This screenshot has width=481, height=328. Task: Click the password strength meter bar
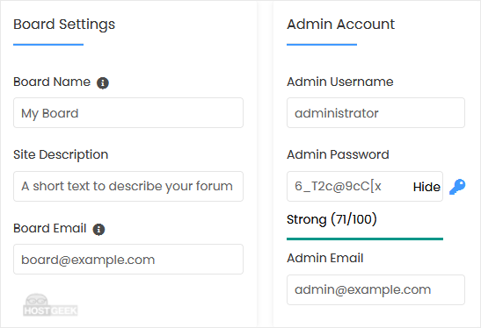(365, 239)
